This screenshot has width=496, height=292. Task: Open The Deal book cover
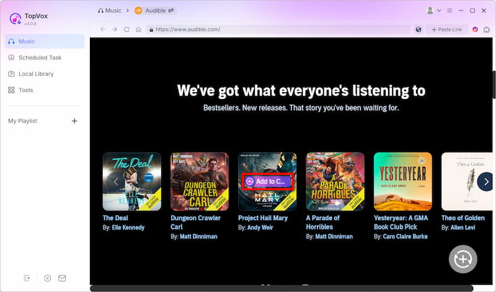click(x=132, y=181)
